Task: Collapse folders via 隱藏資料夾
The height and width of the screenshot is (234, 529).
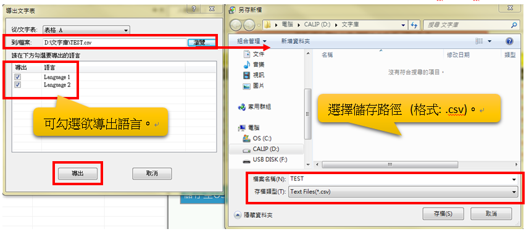Action: pyautogui.click(x=253, y=215)
